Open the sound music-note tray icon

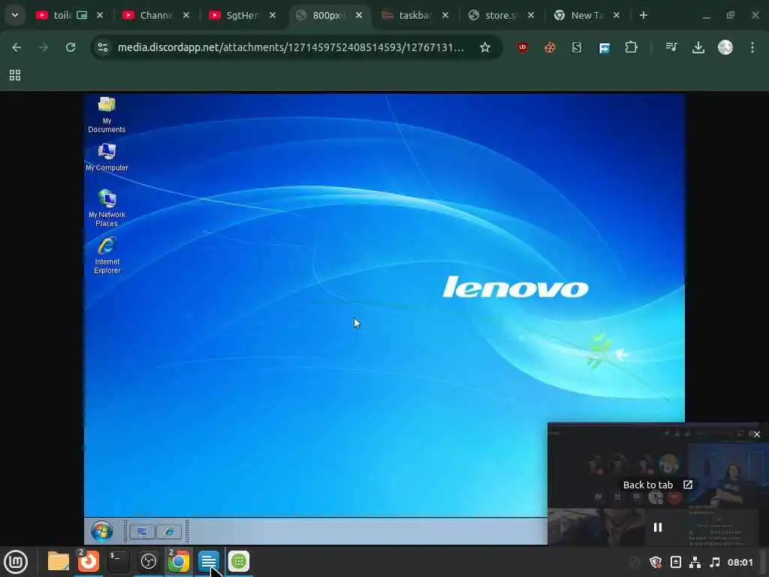point(715,562)
